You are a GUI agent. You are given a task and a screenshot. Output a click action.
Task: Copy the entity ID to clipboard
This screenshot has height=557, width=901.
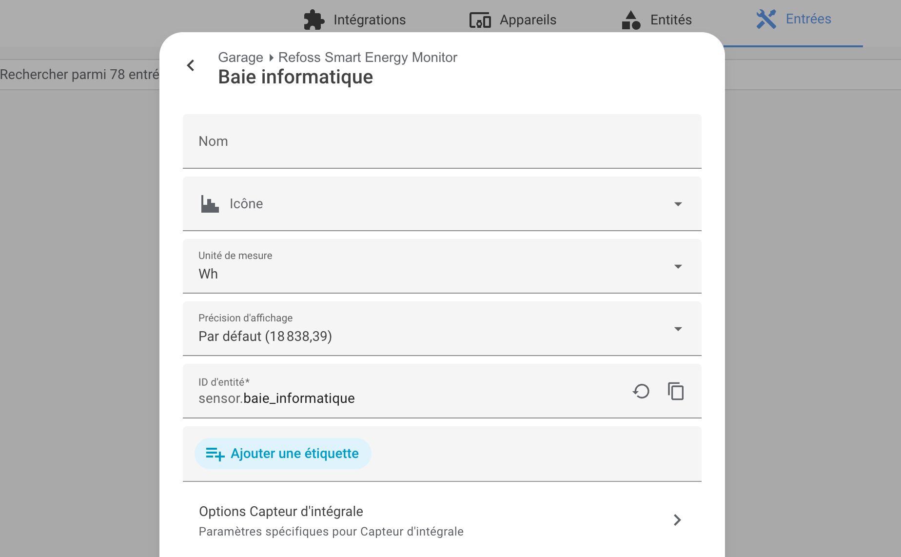[x=676, y=391]
